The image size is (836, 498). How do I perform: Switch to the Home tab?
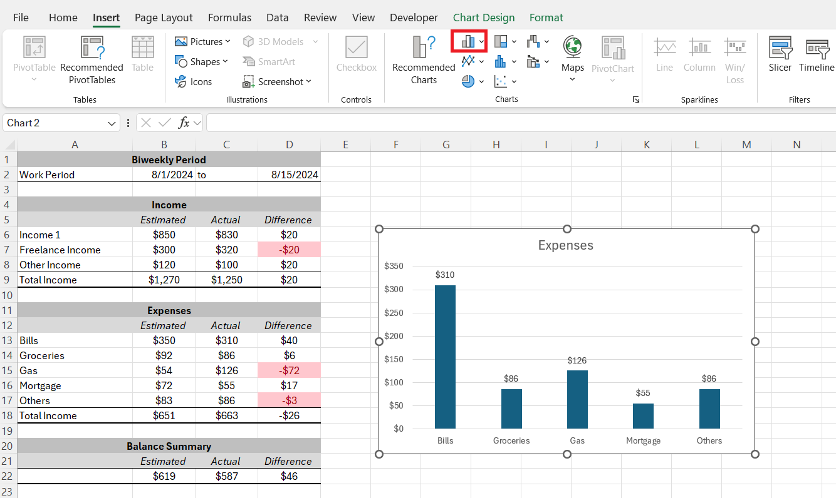[63, 18]
